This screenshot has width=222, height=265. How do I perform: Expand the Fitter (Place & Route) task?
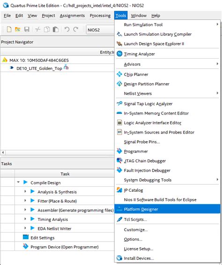[25, 201]
